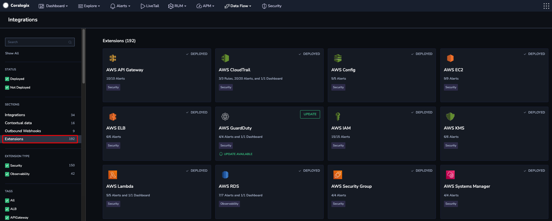Click the Dashboard grid icon in navbar

pos(41,6)
